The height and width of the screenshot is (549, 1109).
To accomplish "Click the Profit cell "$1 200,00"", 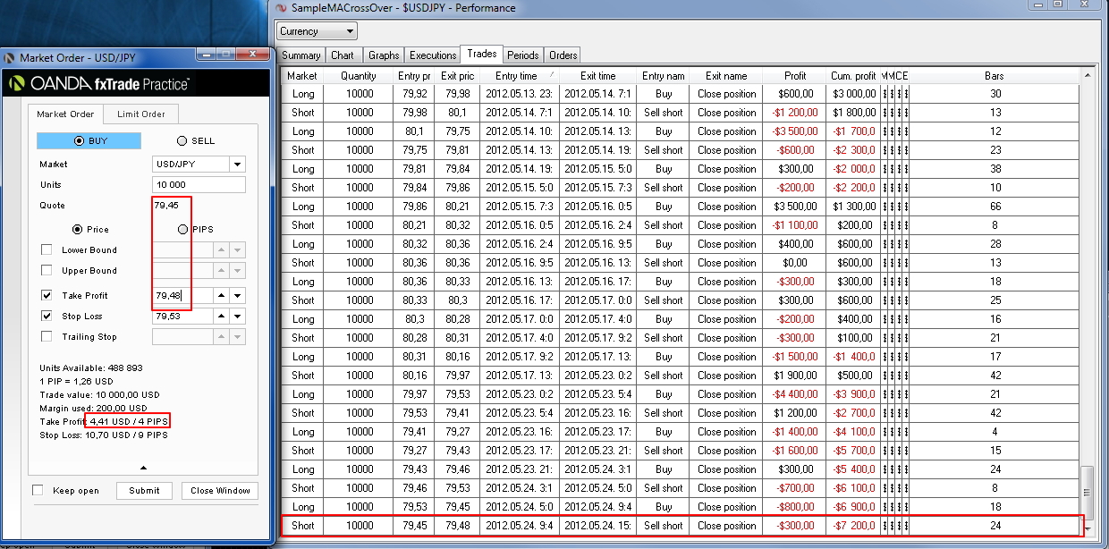I will 795,413.
